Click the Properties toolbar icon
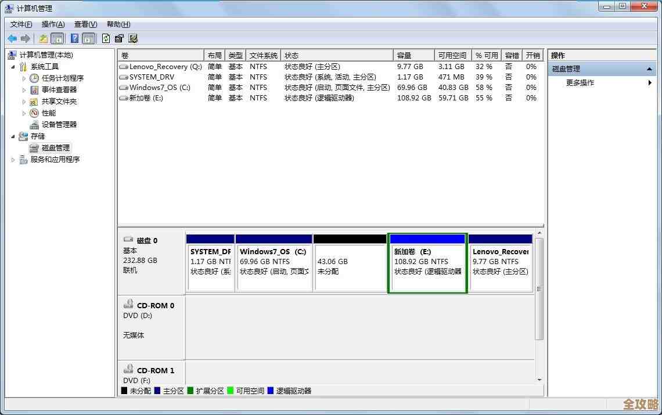This screenshot has height=415, width=662. (119, 38)
